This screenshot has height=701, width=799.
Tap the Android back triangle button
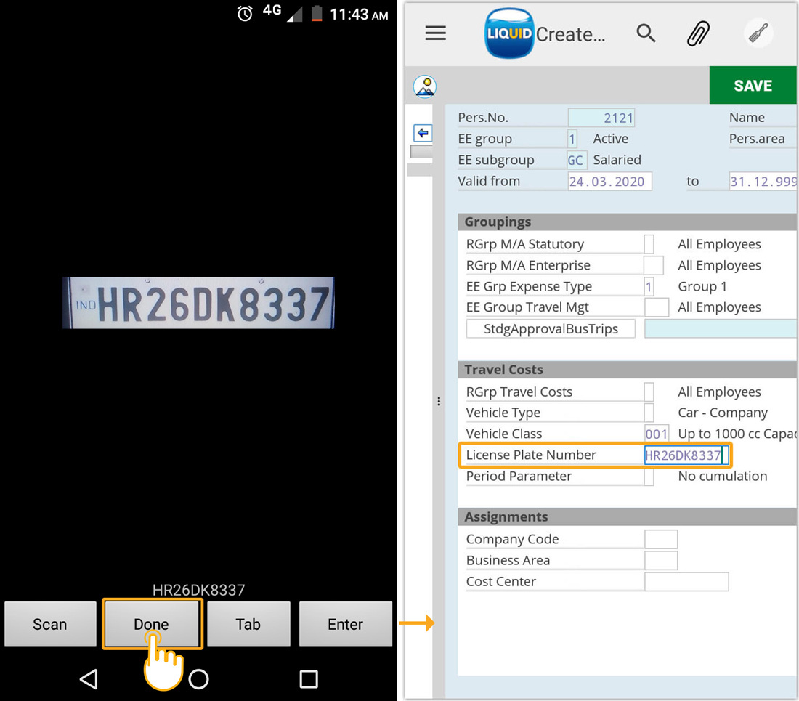click(x=89, y=678)
